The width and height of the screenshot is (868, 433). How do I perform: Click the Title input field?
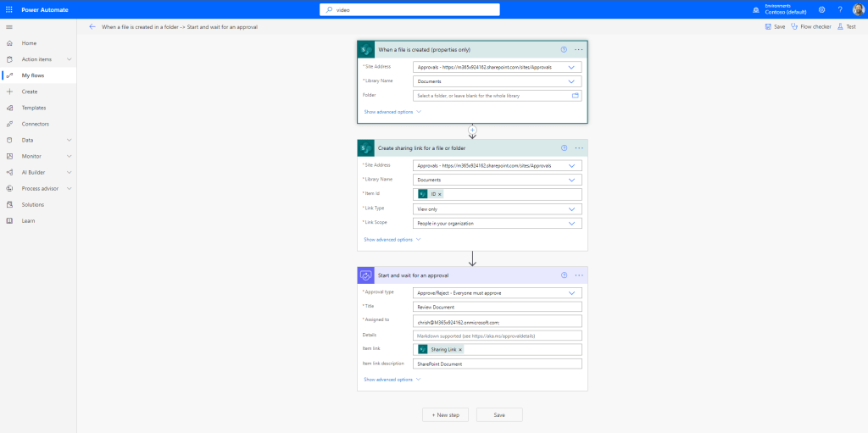click(x=498, y=307)
